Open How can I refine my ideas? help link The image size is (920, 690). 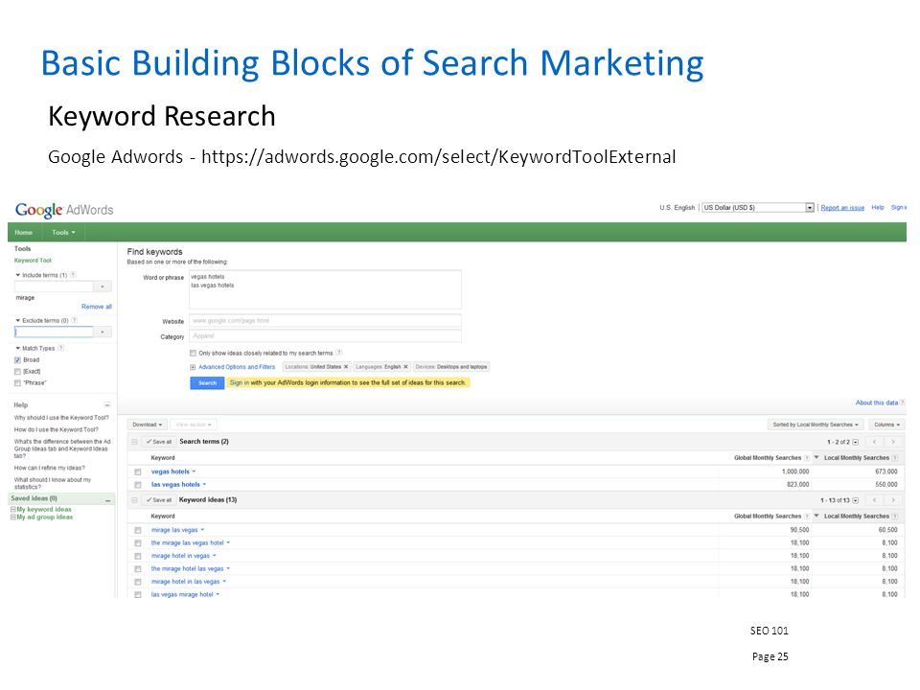pos(49,469)
